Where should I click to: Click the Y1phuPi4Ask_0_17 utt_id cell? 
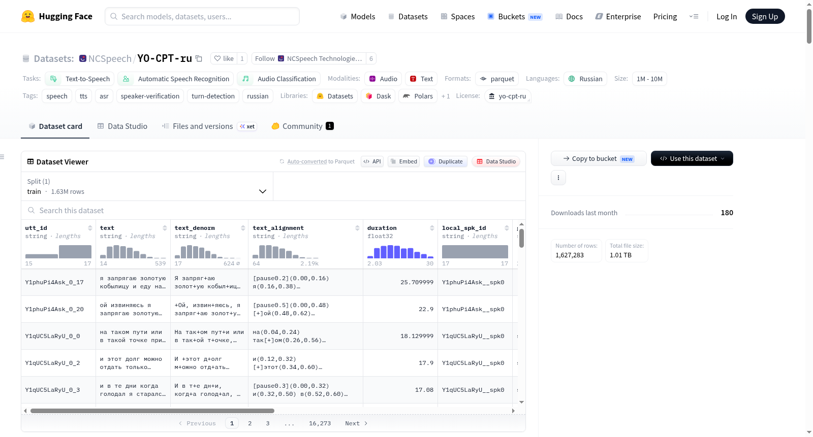click(58, 282)
